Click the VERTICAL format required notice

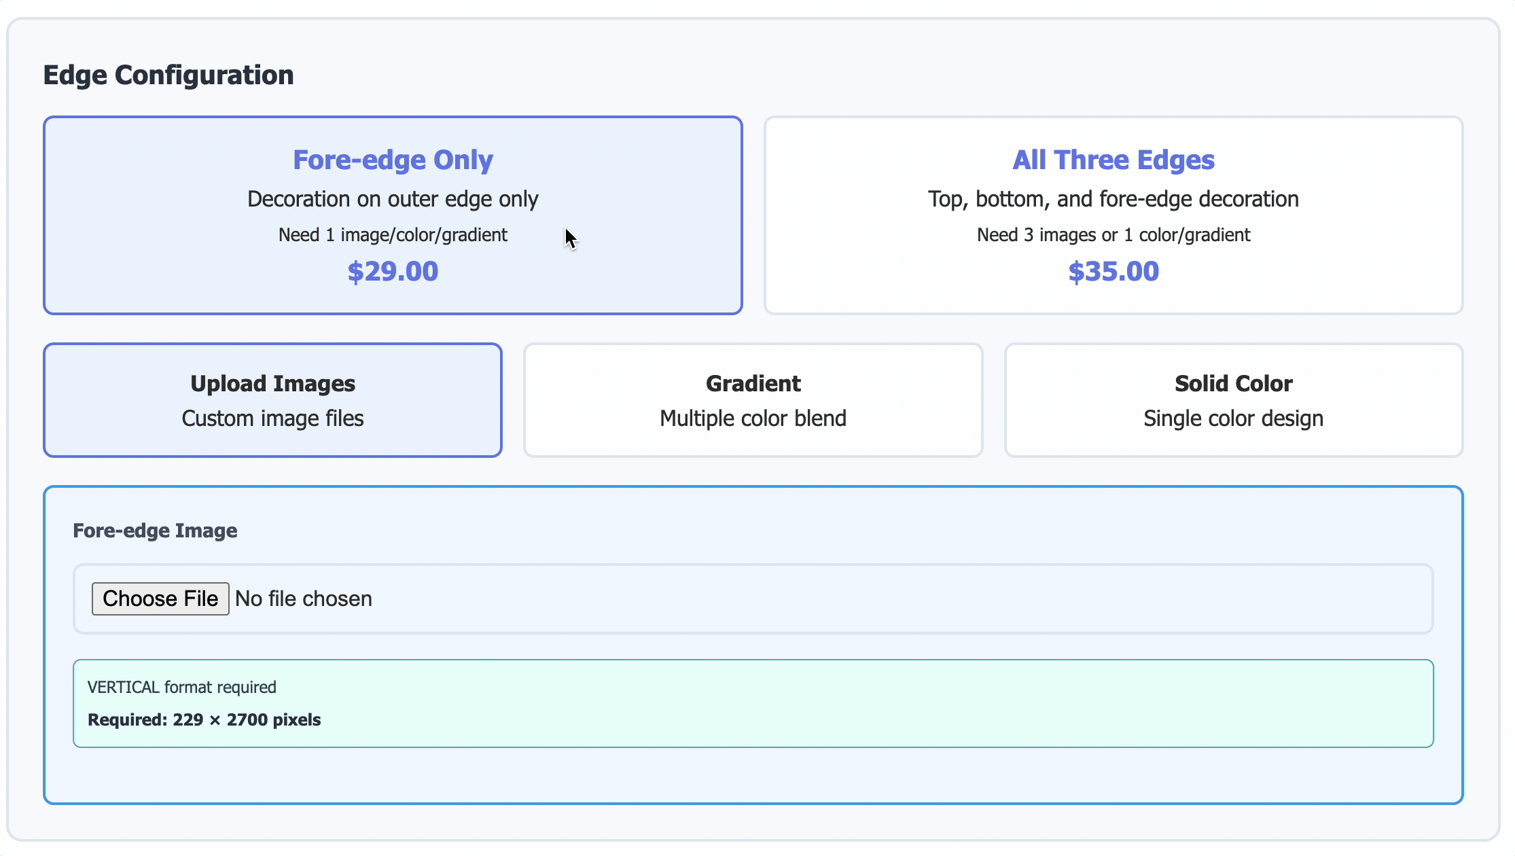coord(182,687)
